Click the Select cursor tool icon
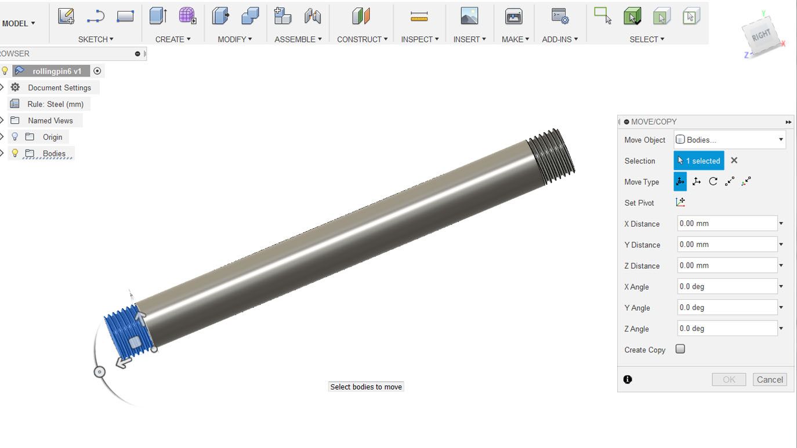 [x=603, y=16]
